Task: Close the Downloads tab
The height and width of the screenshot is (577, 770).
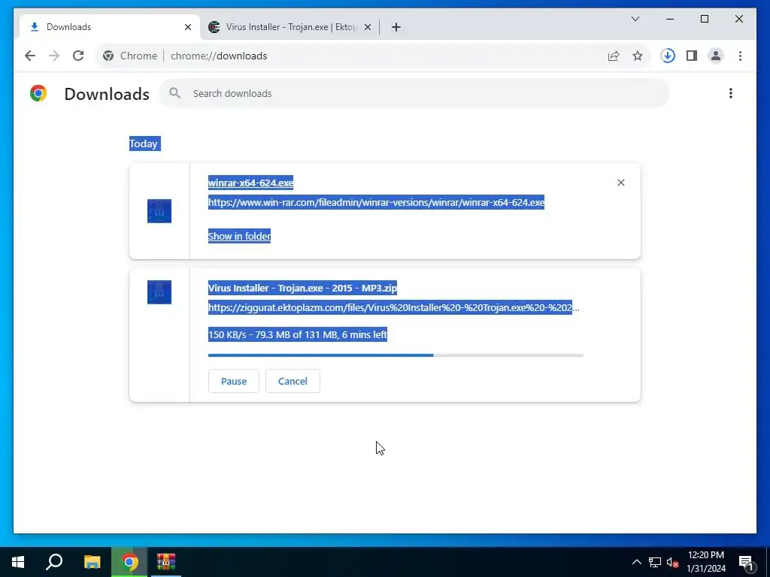Action: coord(187,27)
